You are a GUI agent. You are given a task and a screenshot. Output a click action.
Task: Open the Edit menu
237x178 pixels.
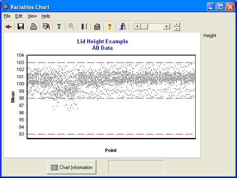coord(19,16)
